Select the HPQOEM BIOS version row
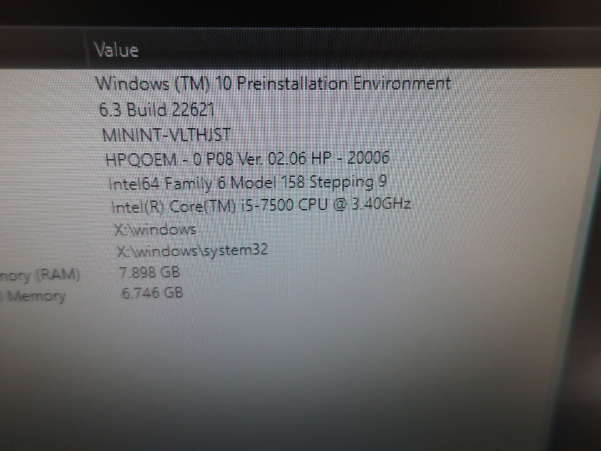 [x=247, y=158]
